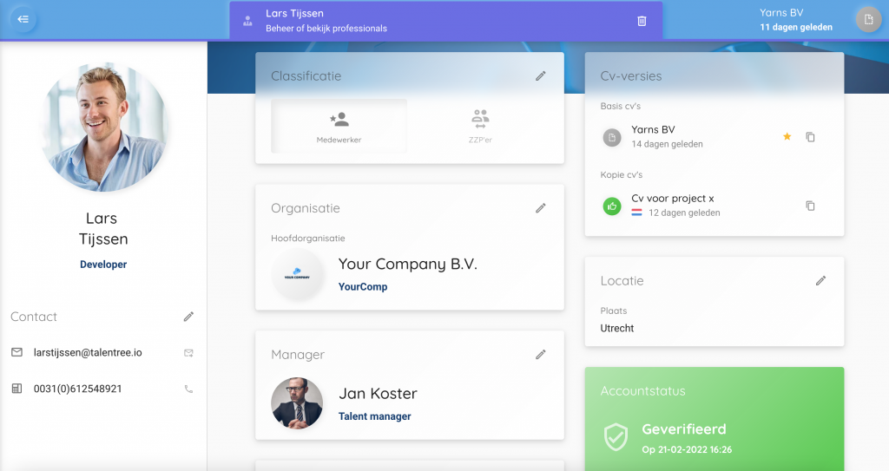The height and width of the screenshot is (471, 889).
Task: Edit Contact details with pencil icon
Action: tap(188, 317)
